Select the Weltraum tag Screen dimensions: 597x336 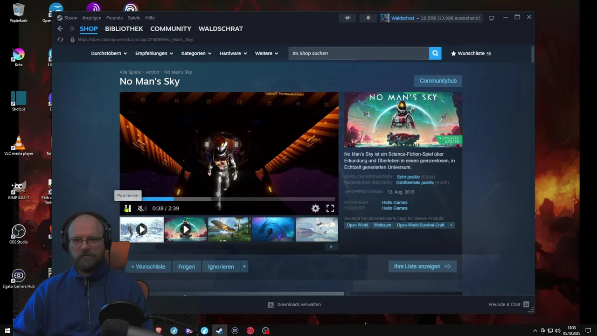point(382,225)
